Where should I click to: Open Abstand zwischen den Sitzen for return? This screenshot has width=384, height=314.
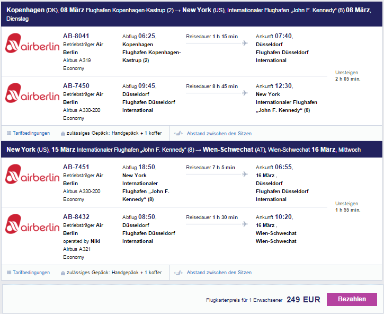219,272
